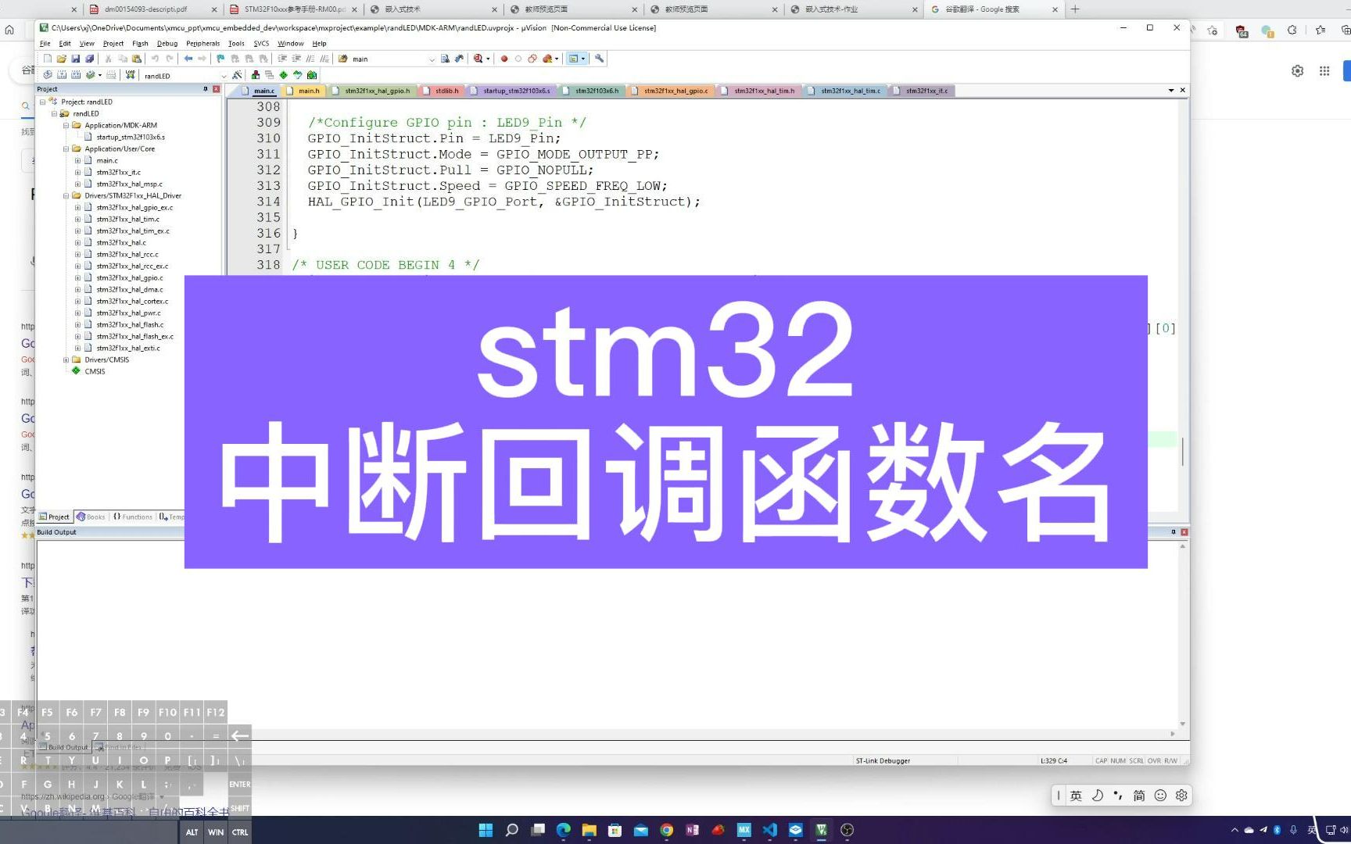
Task: Open Visual Studio Code from taskbar
Action: [x=769, y=830]
